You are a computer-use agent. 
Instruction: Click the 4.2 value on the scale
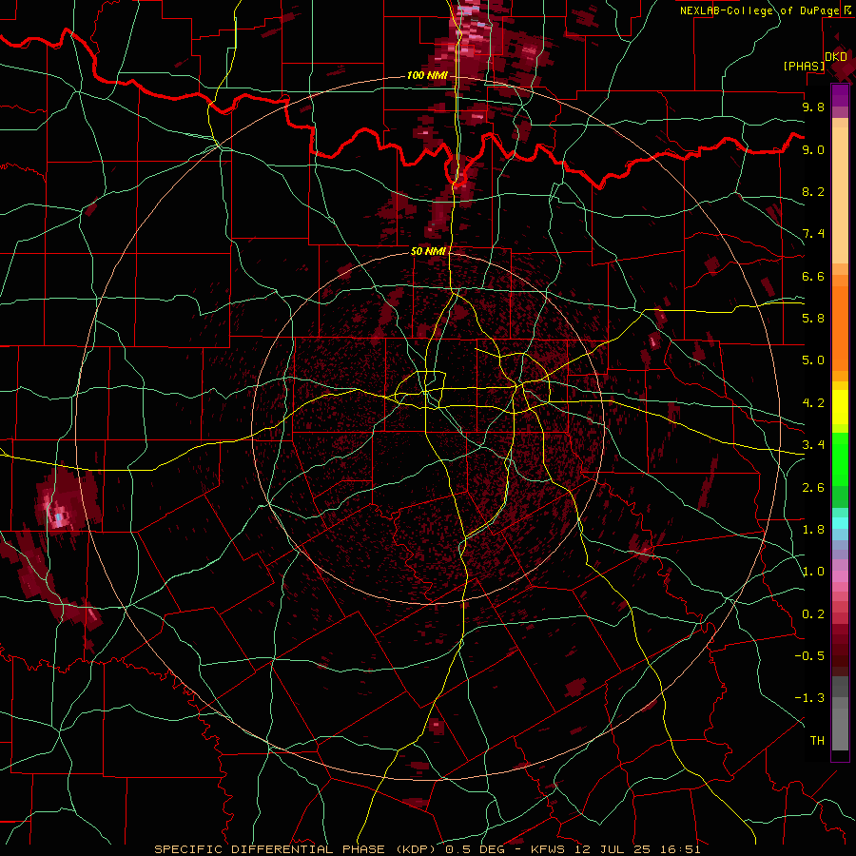tap(813, 403)
